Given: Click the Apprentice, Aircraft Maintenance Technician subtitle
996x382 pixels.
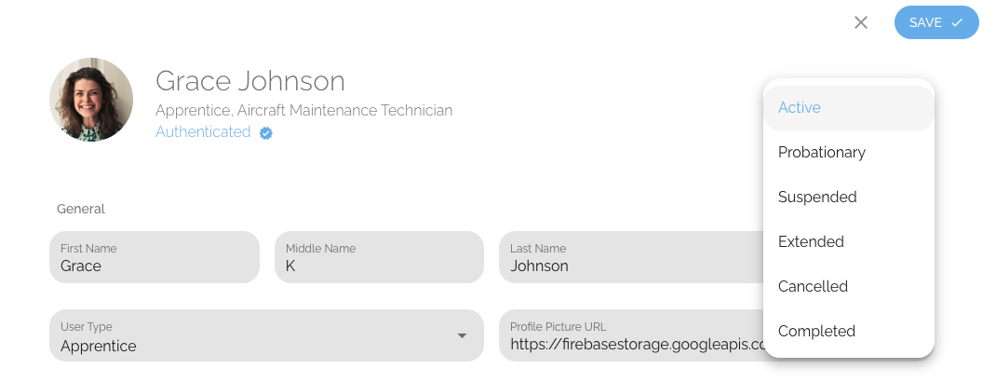Looking at the screenshot, I should pyautogui.click(x=304, y=111).
